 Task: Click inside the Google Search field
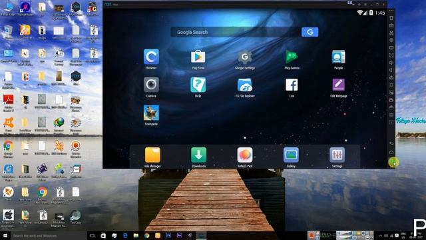click(236, 32)
